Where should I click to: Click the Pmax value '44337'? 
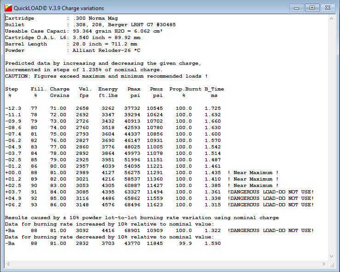point(132,134)
